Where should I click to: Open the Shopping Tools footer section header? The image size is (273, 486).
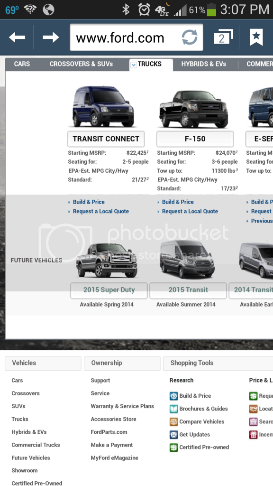[x=218, y=363]
